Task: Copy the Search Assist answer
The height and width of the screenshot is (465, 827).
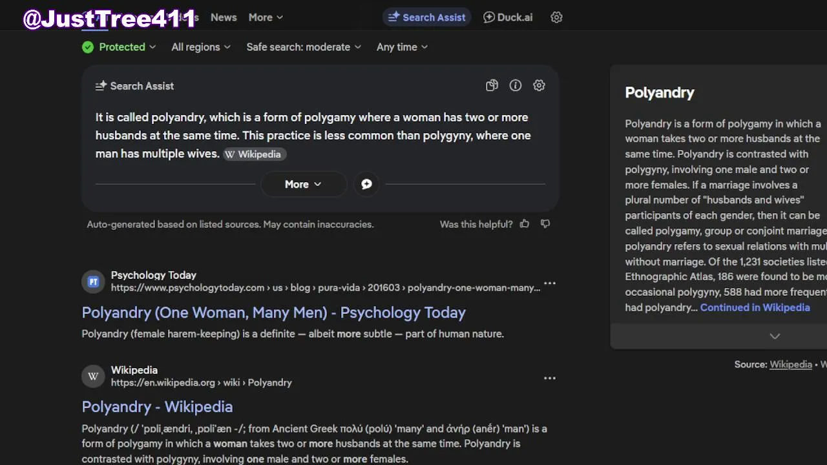Action: pos(492,85)
